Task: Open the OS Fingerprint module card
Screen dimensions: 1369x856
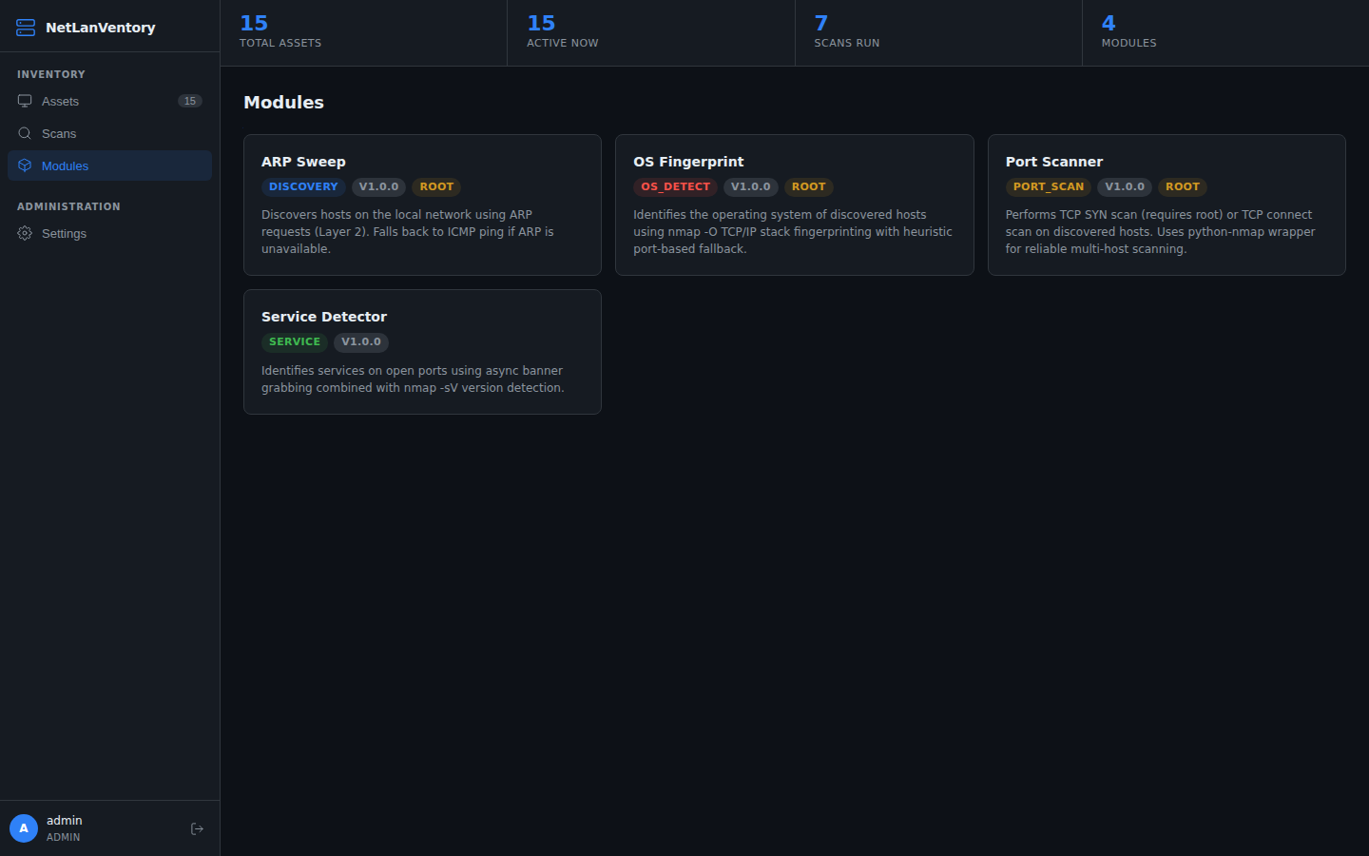Action: point(794,204)
